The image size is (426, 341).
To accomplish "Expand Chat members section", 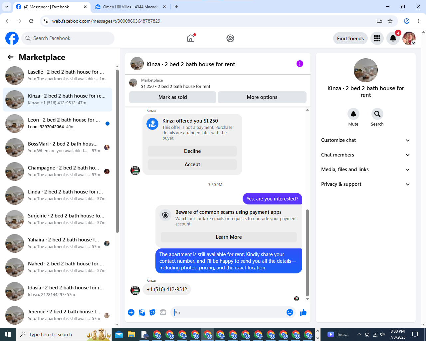I will (365, 155).
